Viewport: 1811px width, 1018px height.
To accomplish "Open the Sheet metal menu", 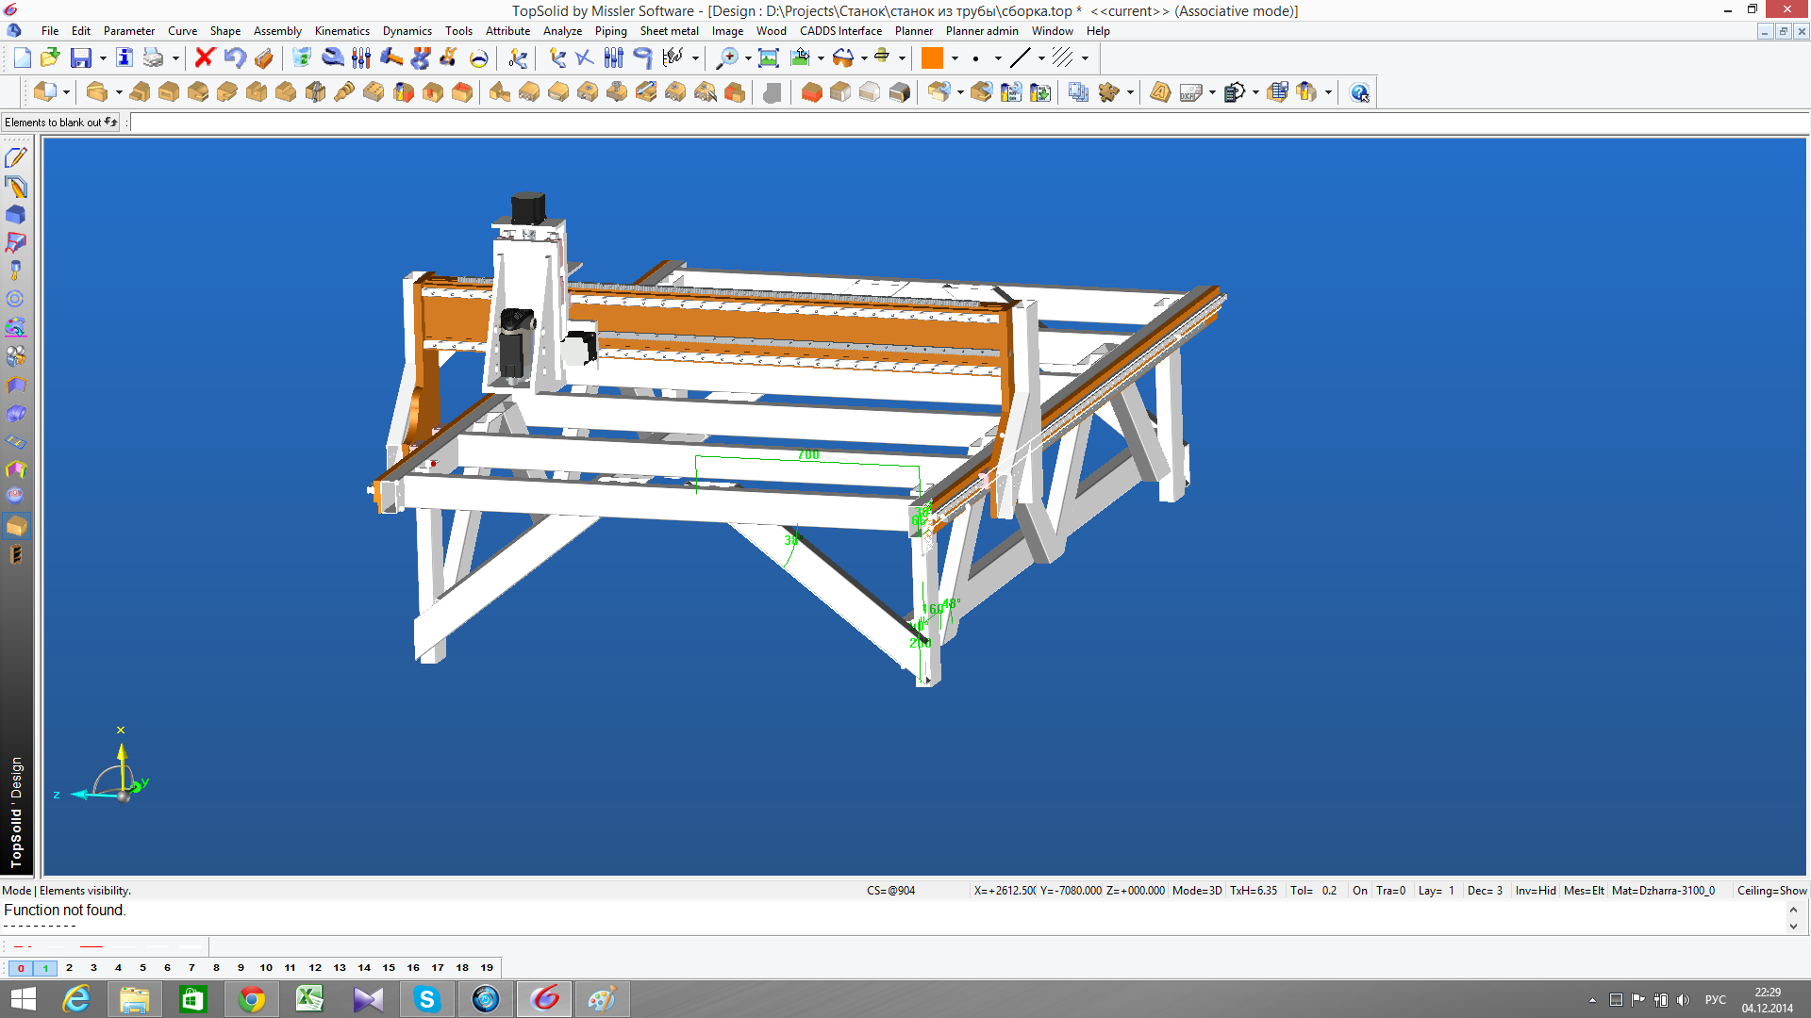I will coord(669,31).
